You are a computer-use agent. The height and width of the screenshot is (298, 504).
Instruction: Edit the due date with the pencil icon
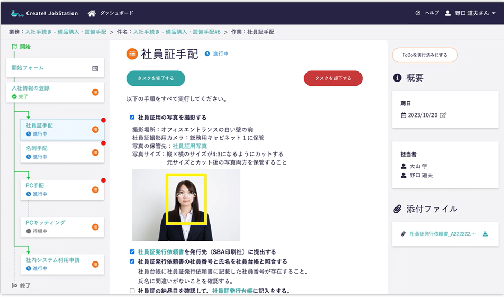click(x=443, y=115)
